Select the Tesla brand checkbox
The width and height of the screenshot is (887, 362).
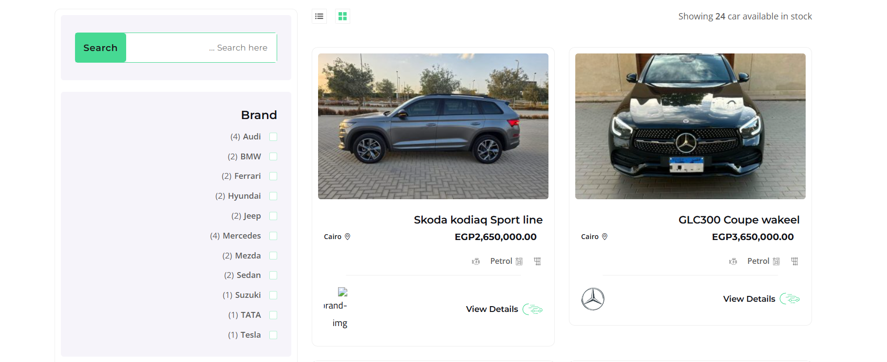(273, 335)
